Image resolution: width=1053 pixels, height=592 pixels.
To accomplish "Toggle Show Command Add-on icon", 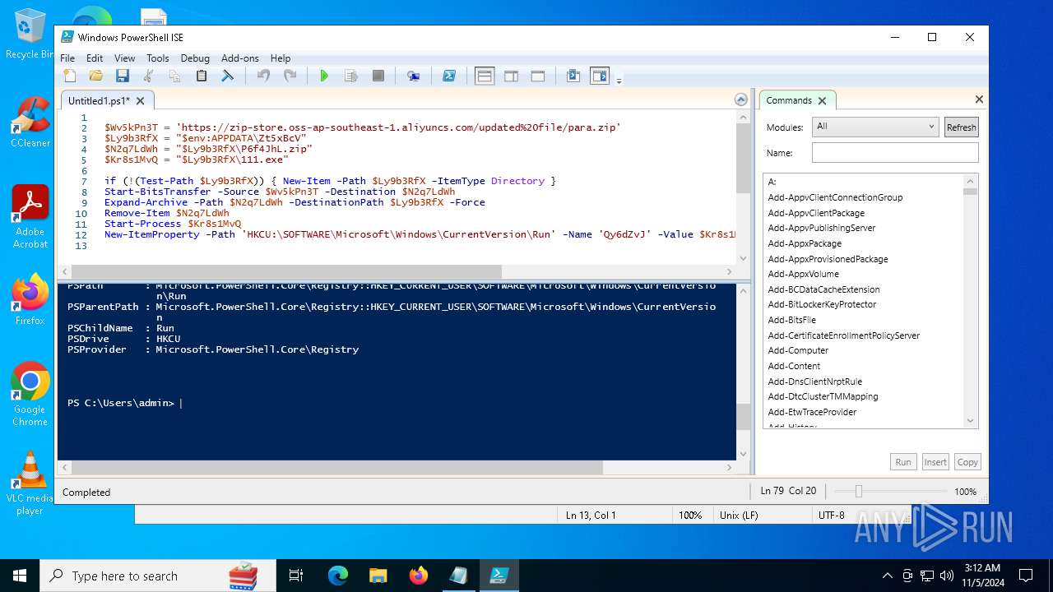I will [x=600, y=76].
